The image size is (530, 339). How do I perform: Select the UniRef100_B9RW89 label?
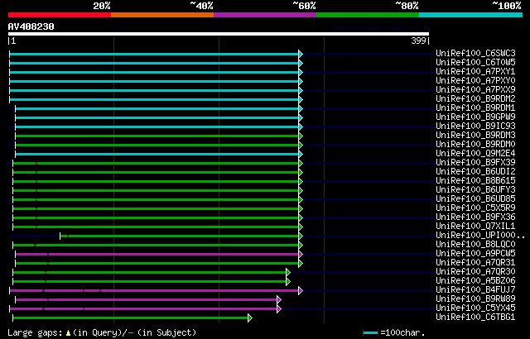click(475, 299)
